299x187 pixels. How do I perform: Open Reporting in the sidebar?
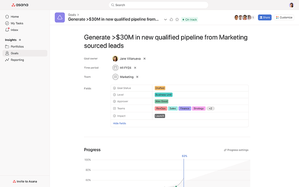[17, 60]
